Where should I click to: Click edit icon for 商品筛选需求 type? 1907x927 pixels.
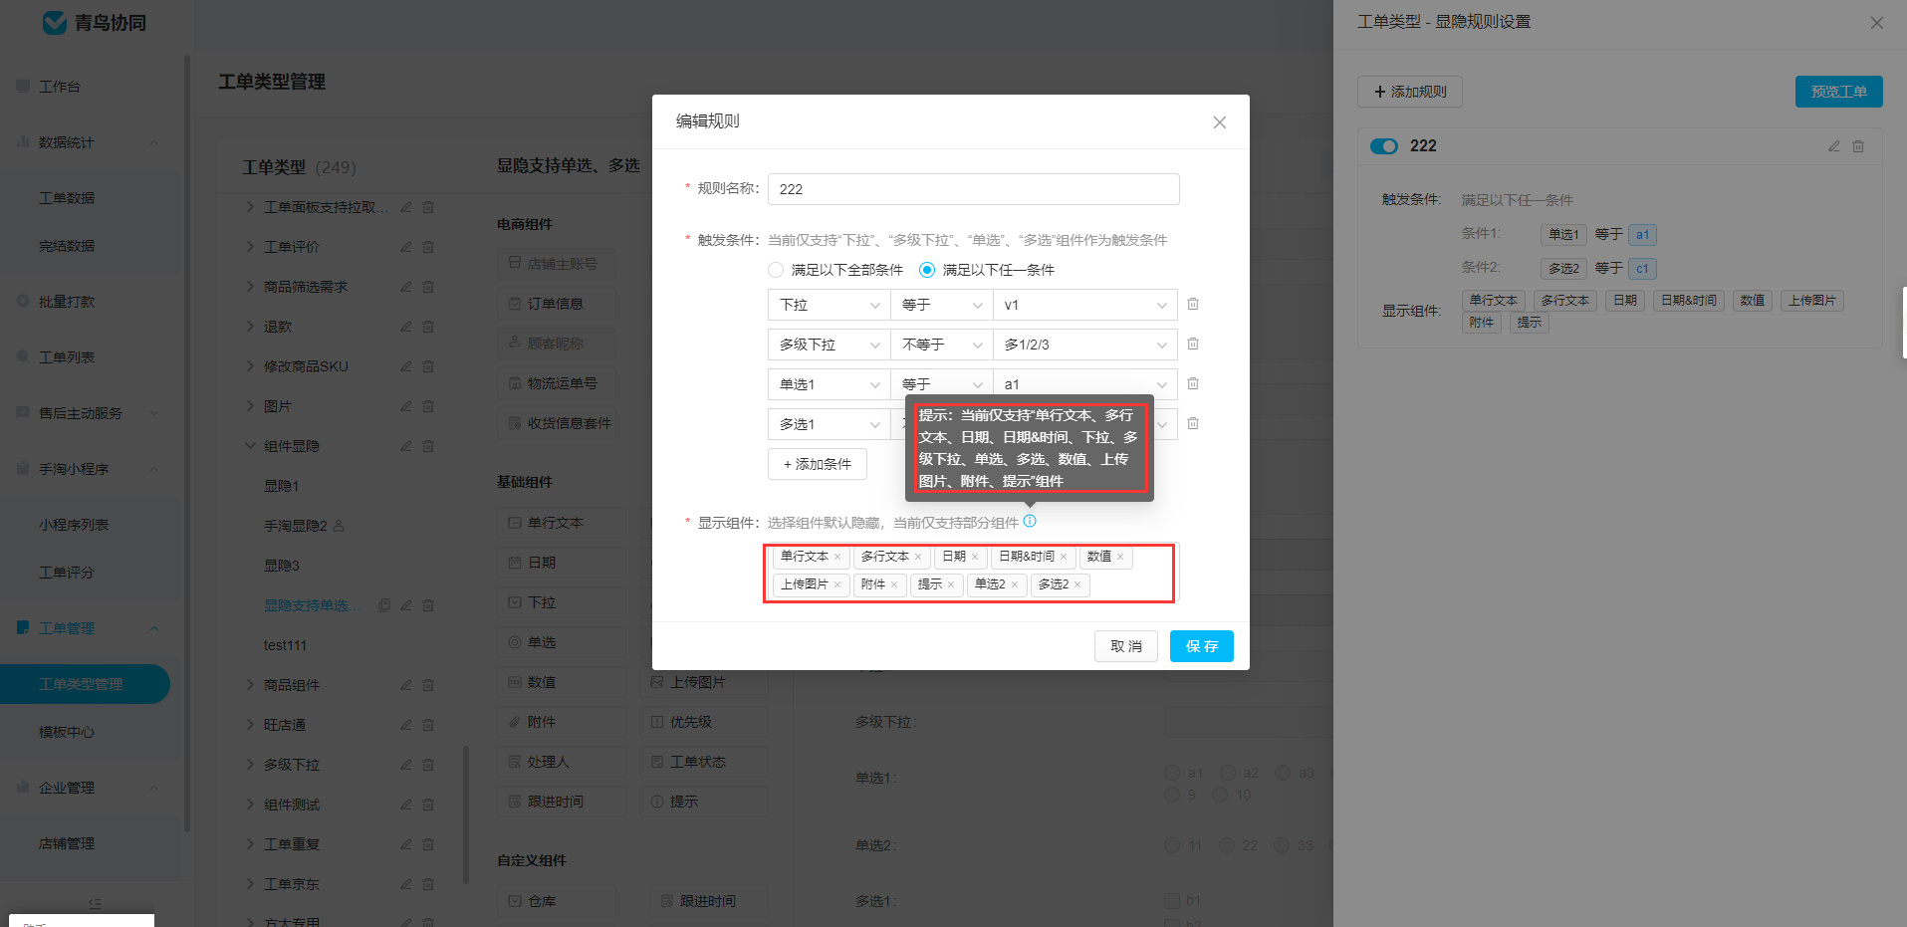coord(406,287)
